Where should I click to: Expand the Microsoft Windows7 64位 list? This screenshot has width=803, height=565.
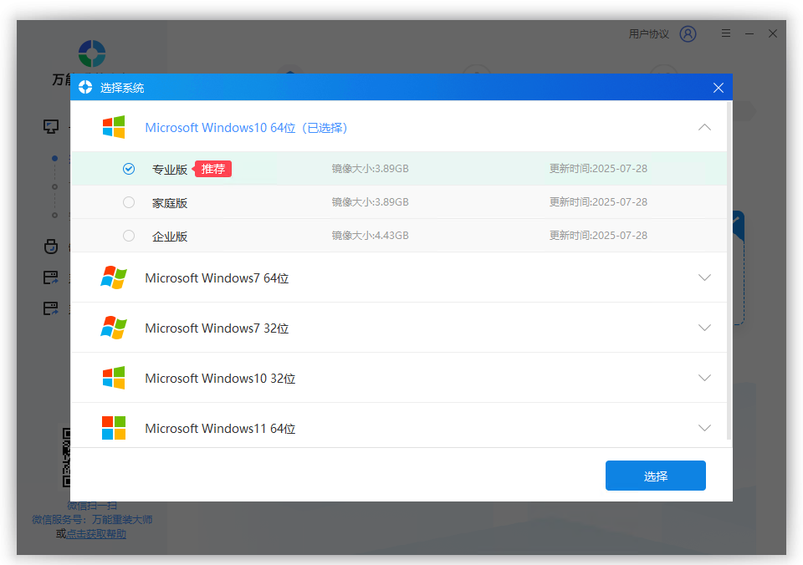pos(704,277)
